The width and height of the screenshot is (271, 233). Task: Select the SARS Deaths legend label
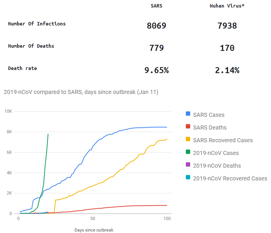(210, 127)
